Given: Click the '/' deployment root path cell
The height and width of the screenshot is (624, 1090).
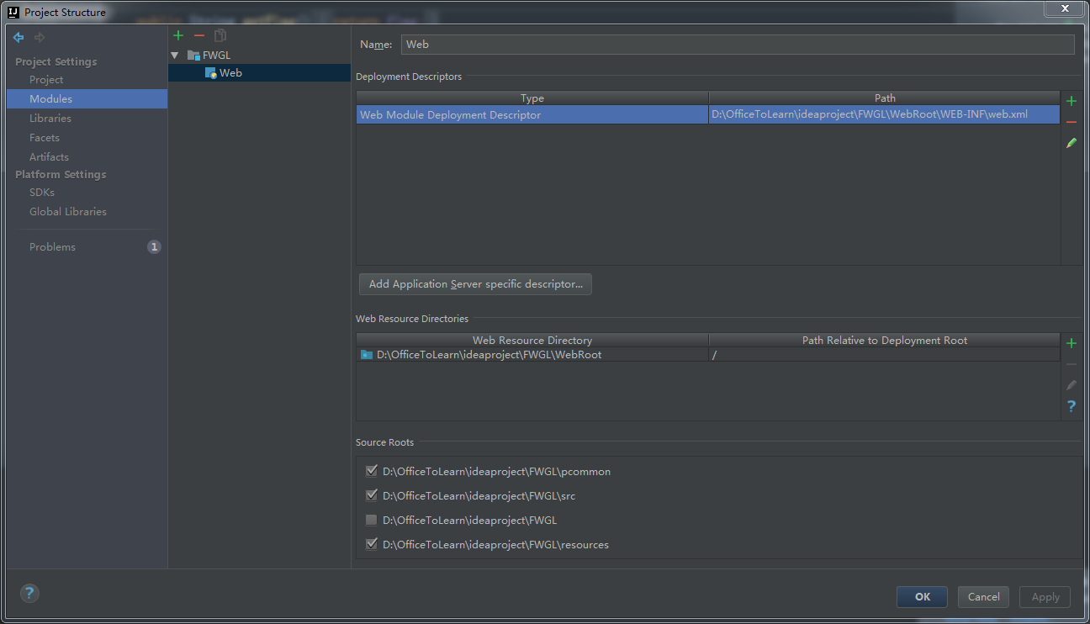Looking at the screenshot, I should [x=884, y=355].
